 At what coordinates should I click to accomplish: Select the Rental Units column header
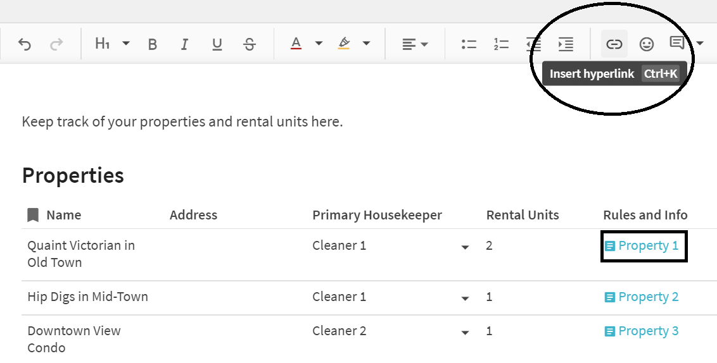[x=523, y=215]
